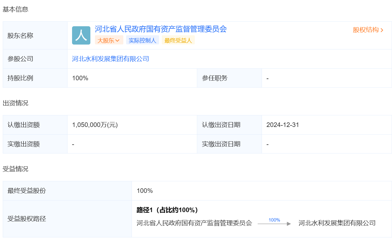Image resolution: width=392 pixels, height=242 pixels.
Task: Click the 受益情况 section heading
Action: [x=16, y=169]
